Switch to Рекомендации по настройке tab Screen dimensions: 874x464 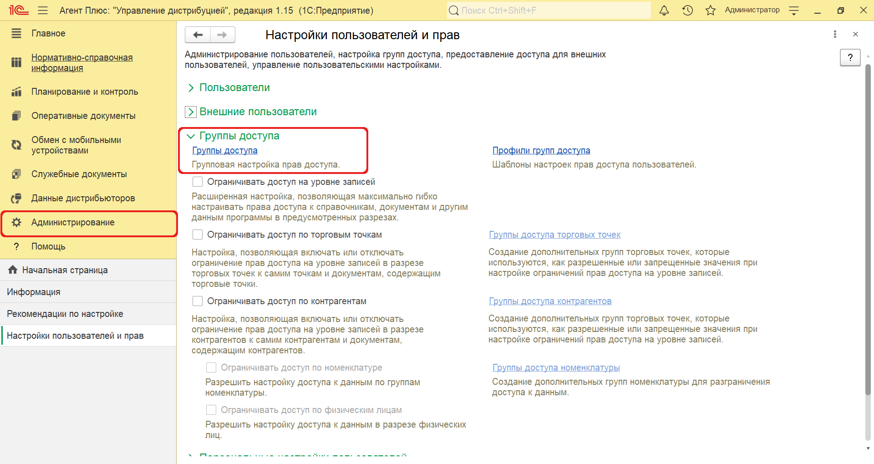(88, 314)
